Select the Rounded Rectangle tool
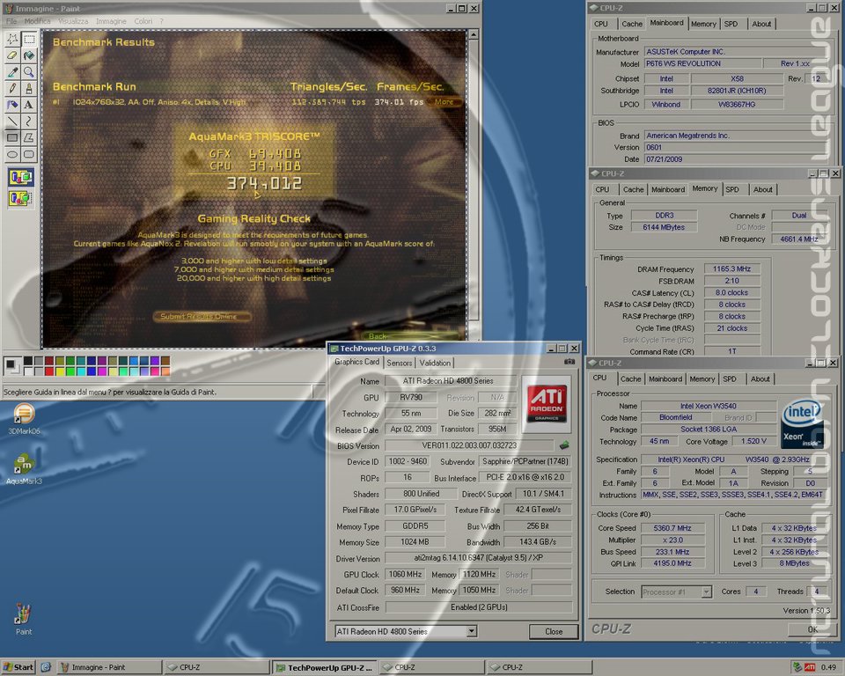The width and height of the screenshot is (845, 676). (x=29, y=154)
